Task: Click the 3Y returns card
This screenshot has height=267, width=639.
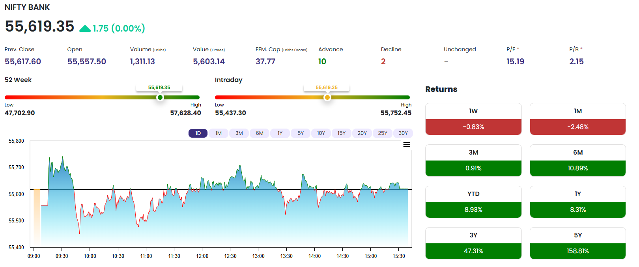Action: coord(473,243)
